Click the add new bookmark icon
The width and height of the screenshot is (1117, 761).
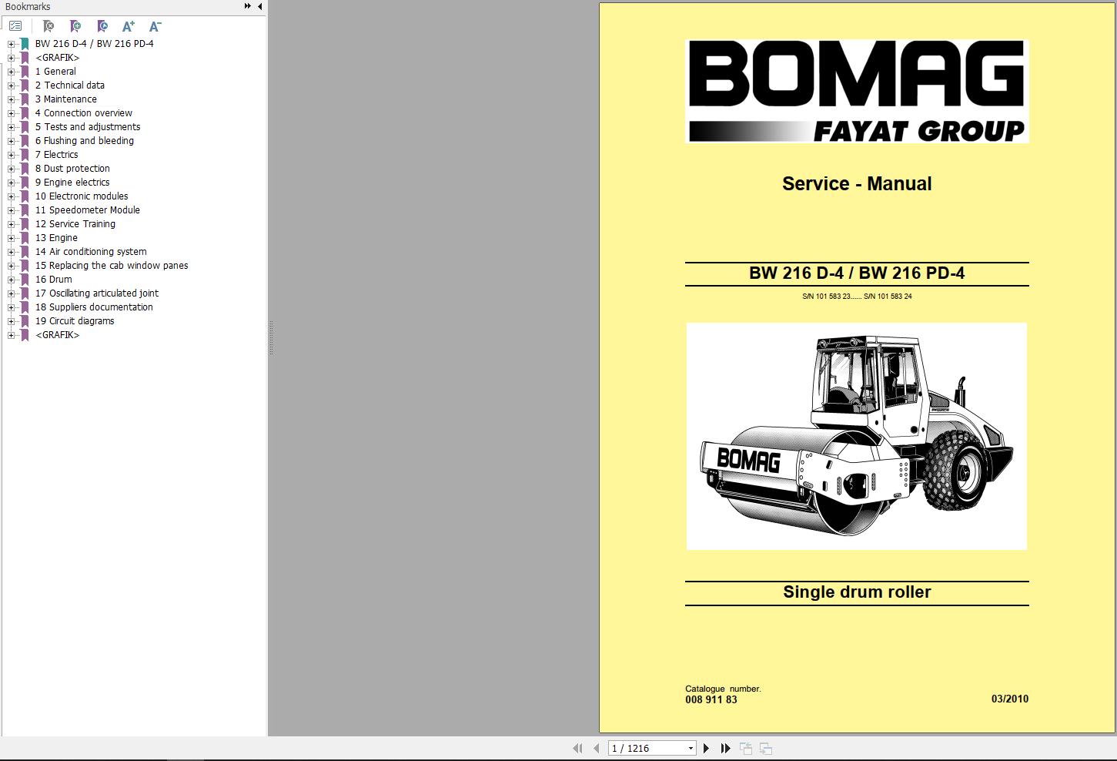coord(75,25)
